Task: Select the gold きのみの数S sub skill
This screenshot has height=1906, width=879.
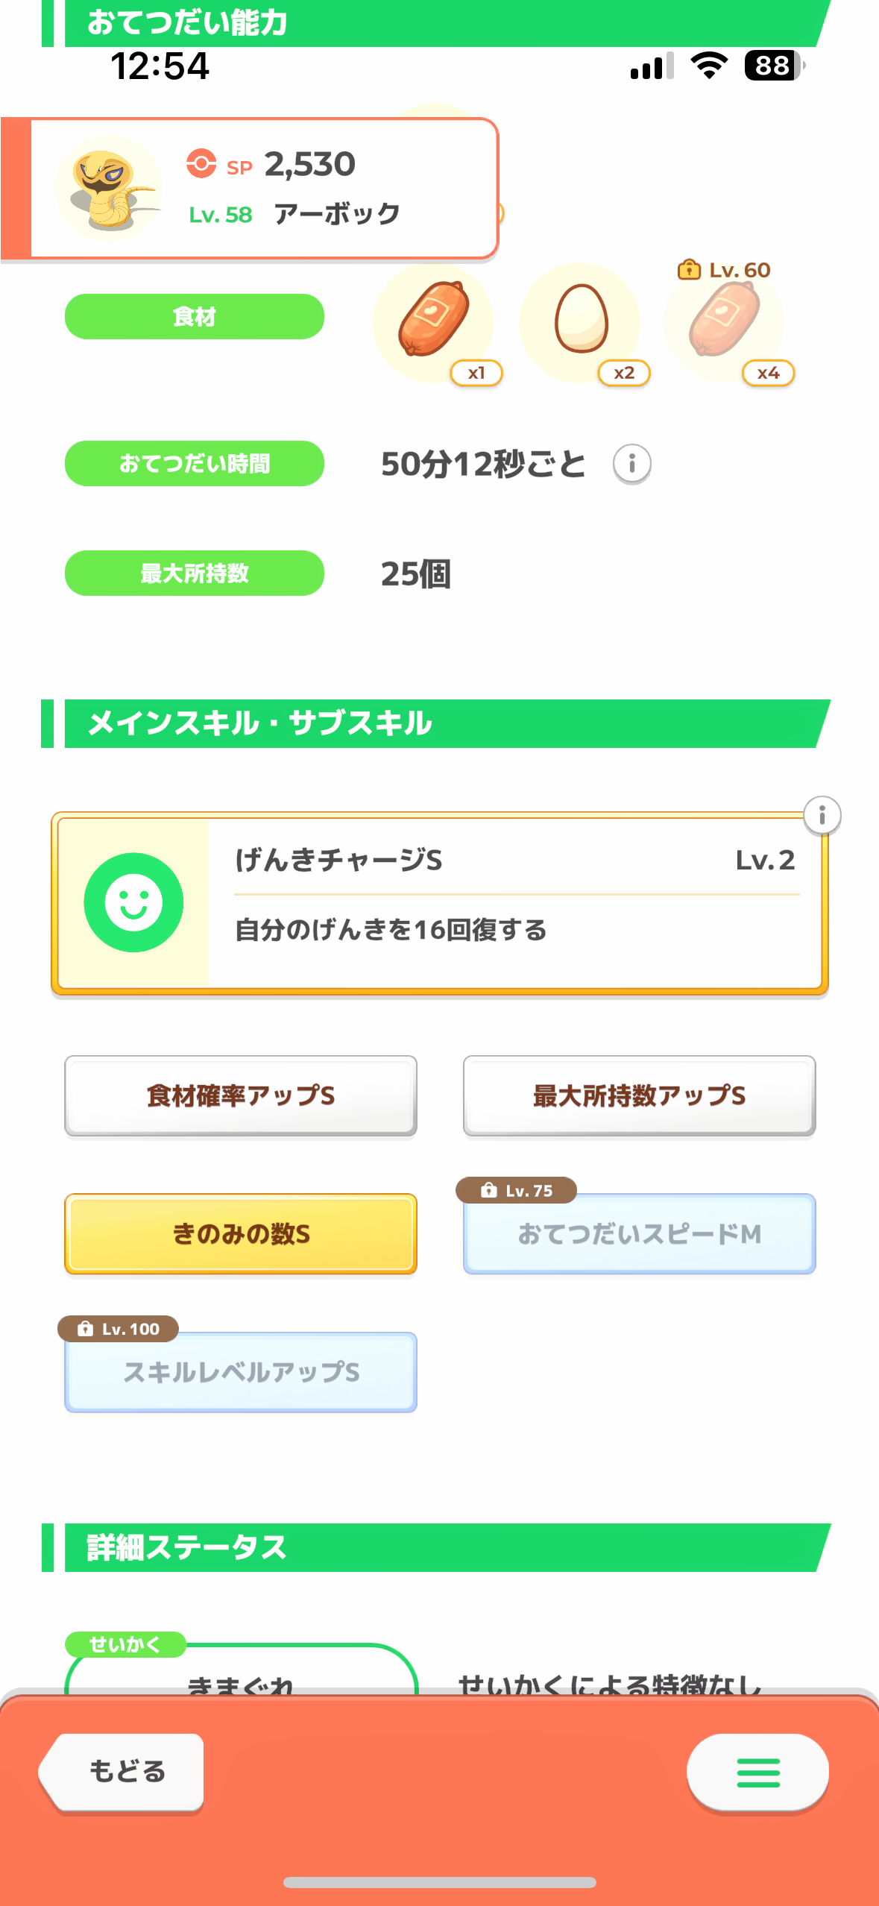Action: [241, 1233]
